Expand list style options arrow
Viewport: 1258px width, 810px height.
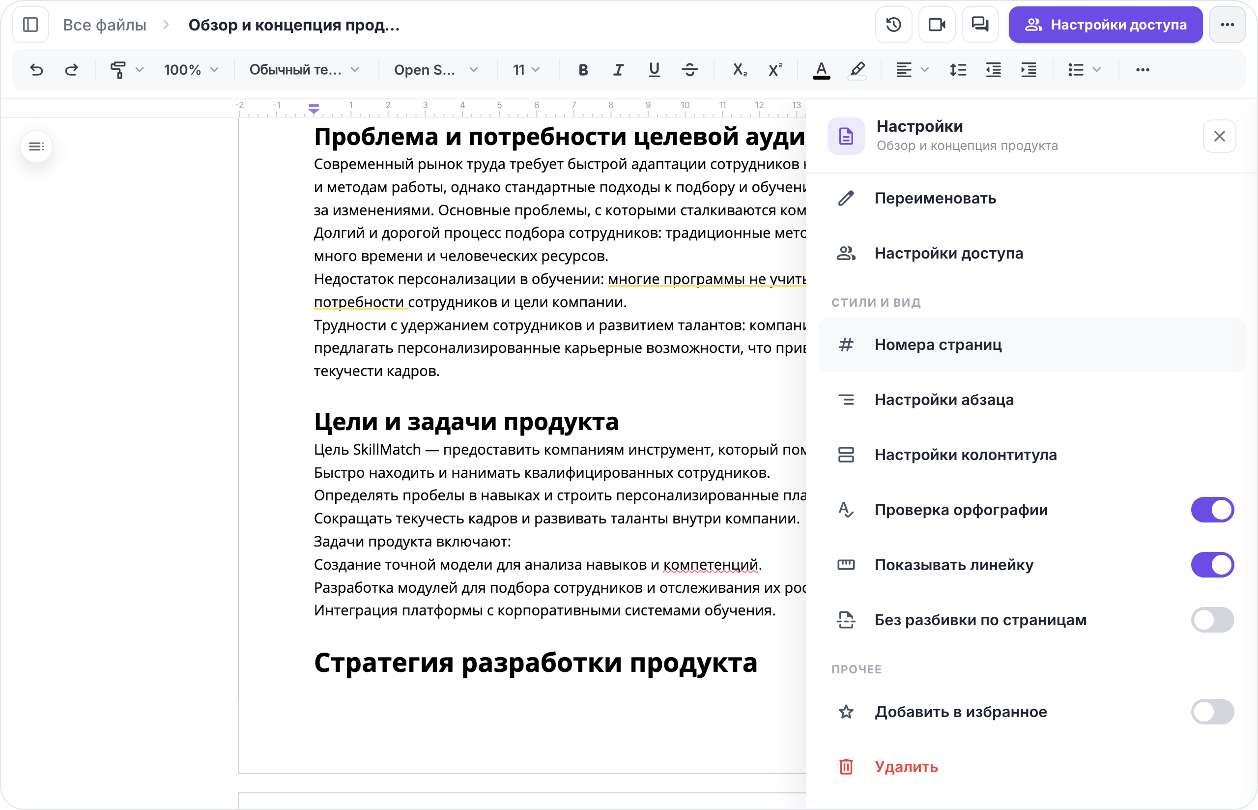(x=1097, y=69)
